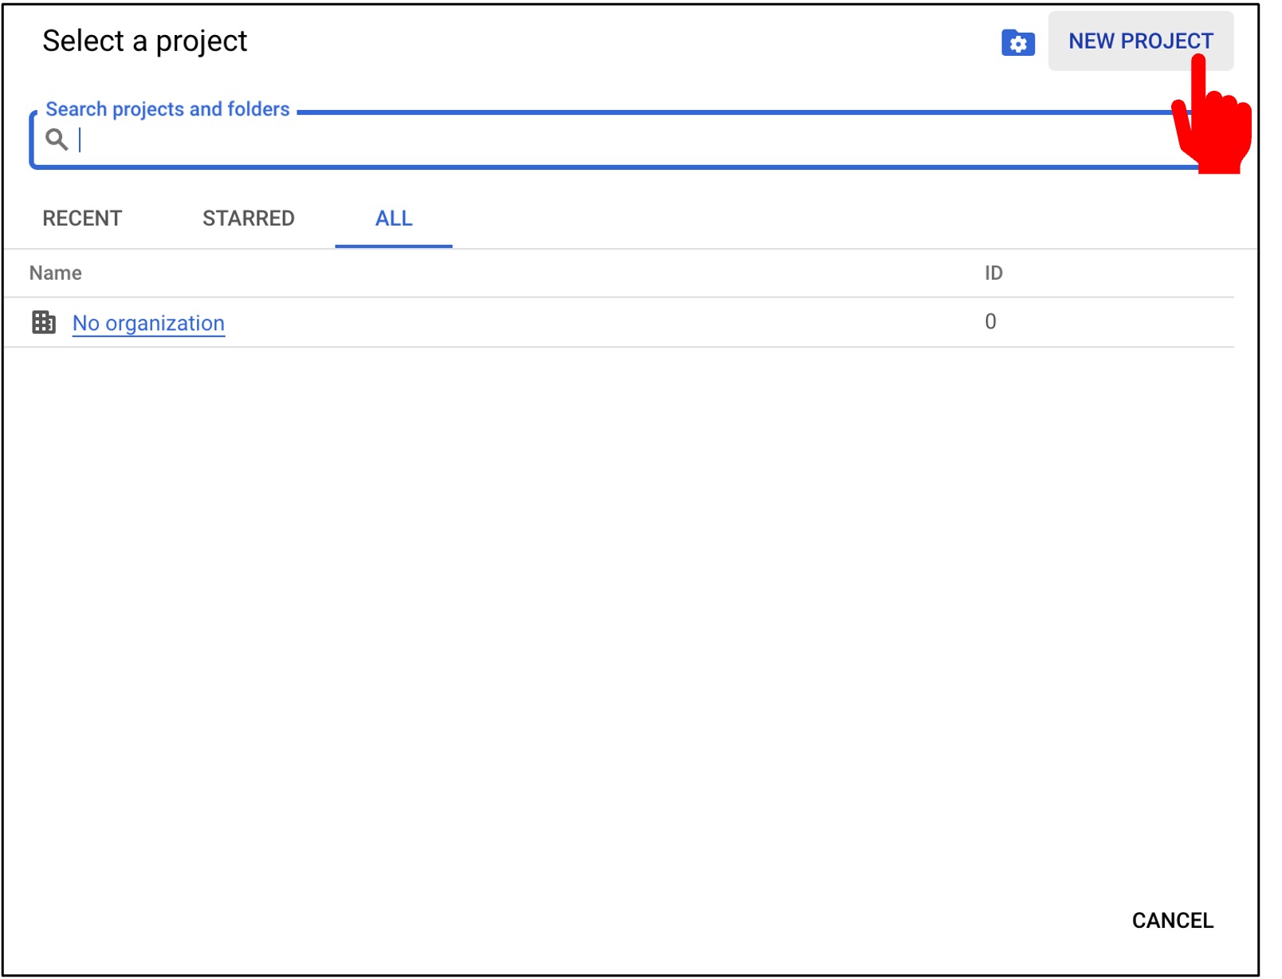Open the No organization link

click(x=148, y=323)
